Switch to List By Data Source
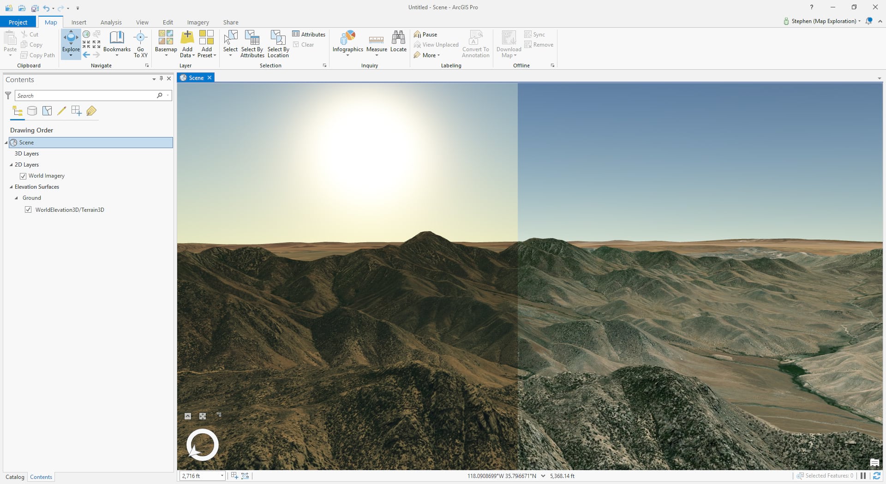The image size is (886, 484). click(x=32, y=111)
